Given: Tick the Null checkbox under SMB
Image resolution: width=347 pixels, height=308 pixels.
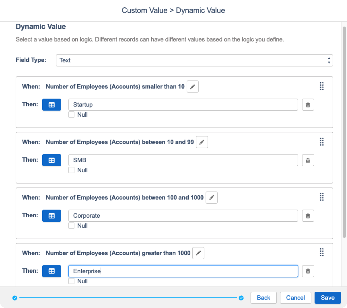Looking at the screenshot, I should pyautogui.click(x=71, y=170).
